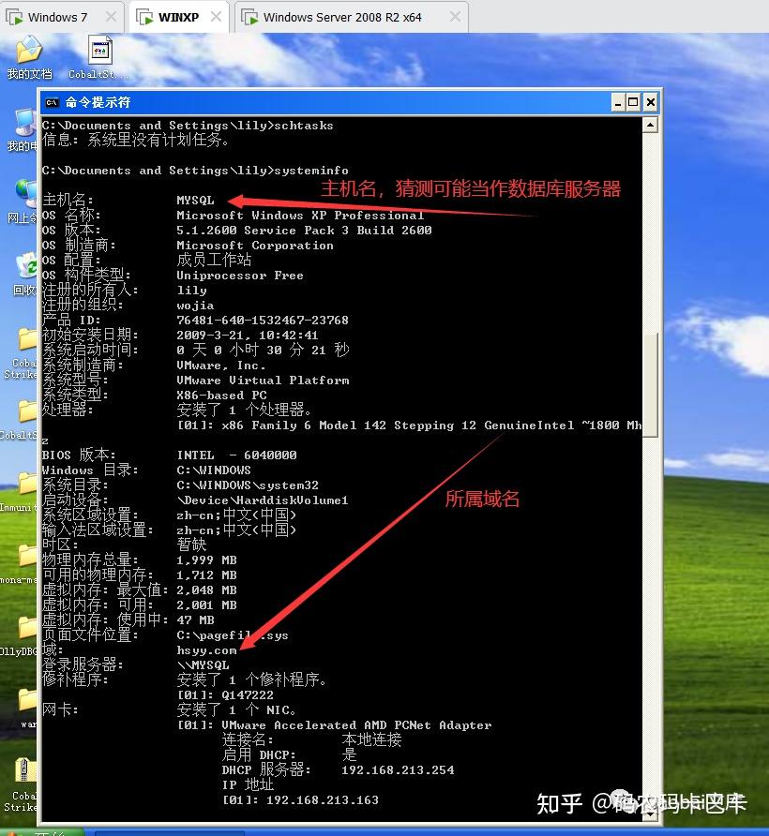The height and width of the screenshot is (836, 769).
Task: Click the product ID 76481-640-1532467-23768
Action: [x=263, y=321]
